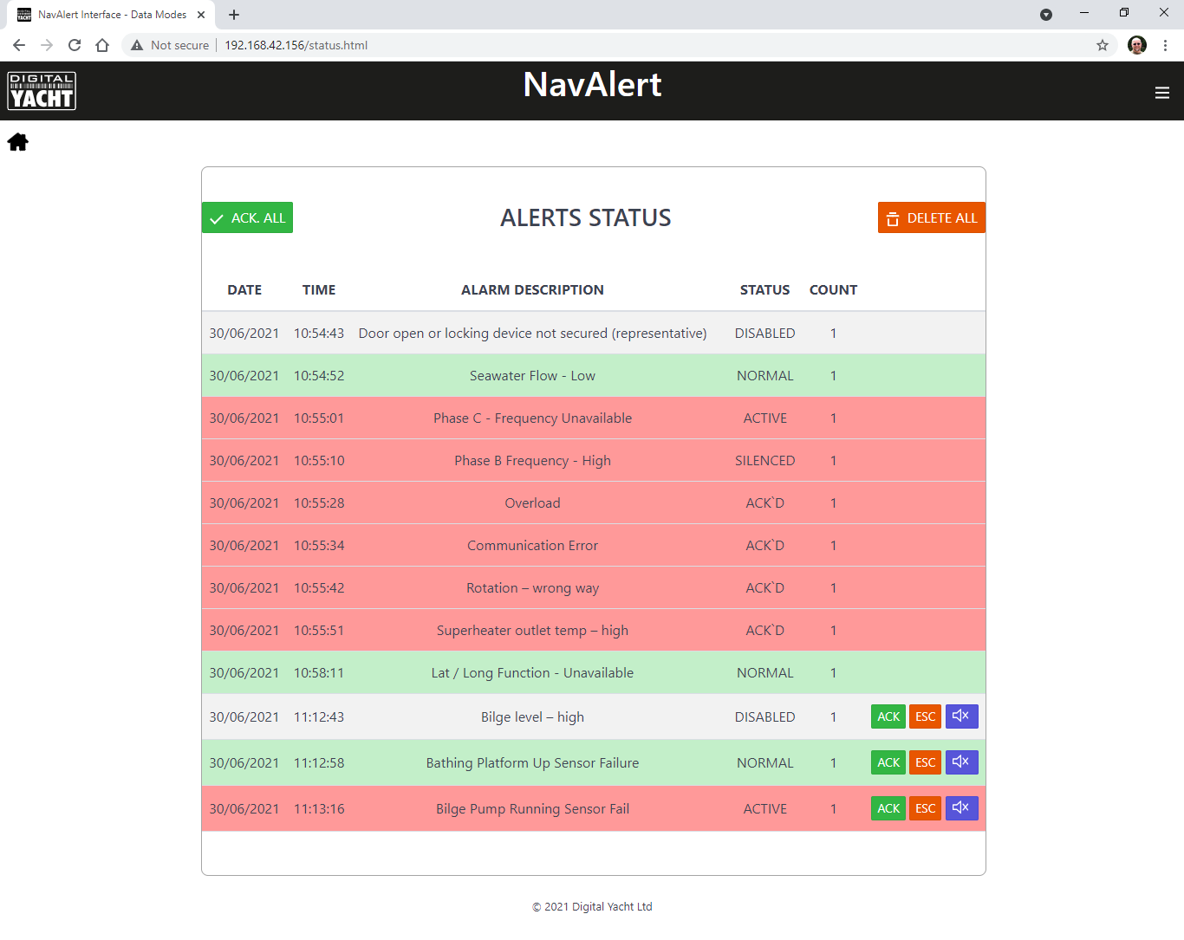1184x940 pixels.
Task: Open the Chrome profile avatar
Action: tap(1137, 45)
